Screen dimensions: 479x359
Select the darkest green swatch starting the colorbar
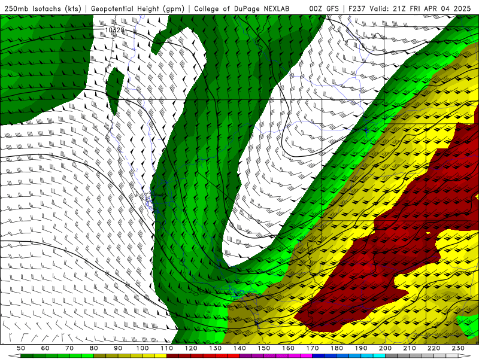27,355
